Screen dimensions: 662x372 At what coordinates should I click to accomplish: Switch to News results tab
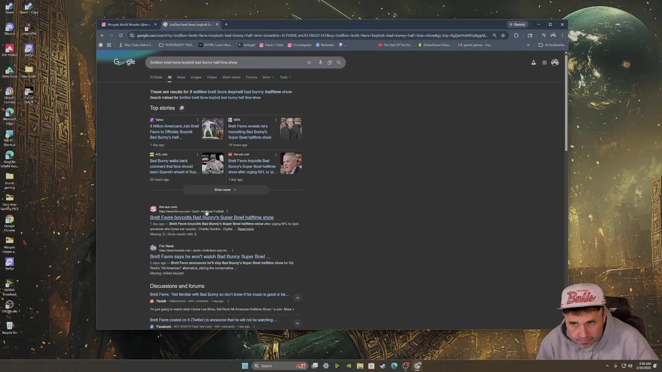(181, 78)
